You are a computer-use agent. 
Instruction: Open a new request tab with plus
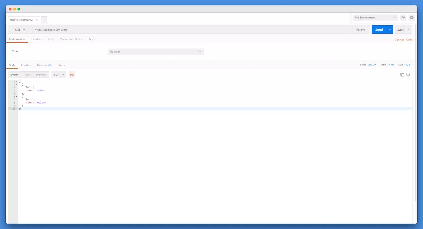pos(44,20)
